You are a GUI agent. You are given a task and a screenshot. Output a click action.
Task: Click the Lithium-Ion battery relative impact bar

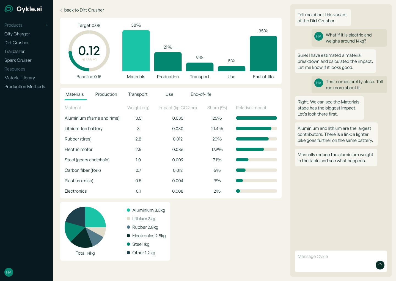point(256,128)
